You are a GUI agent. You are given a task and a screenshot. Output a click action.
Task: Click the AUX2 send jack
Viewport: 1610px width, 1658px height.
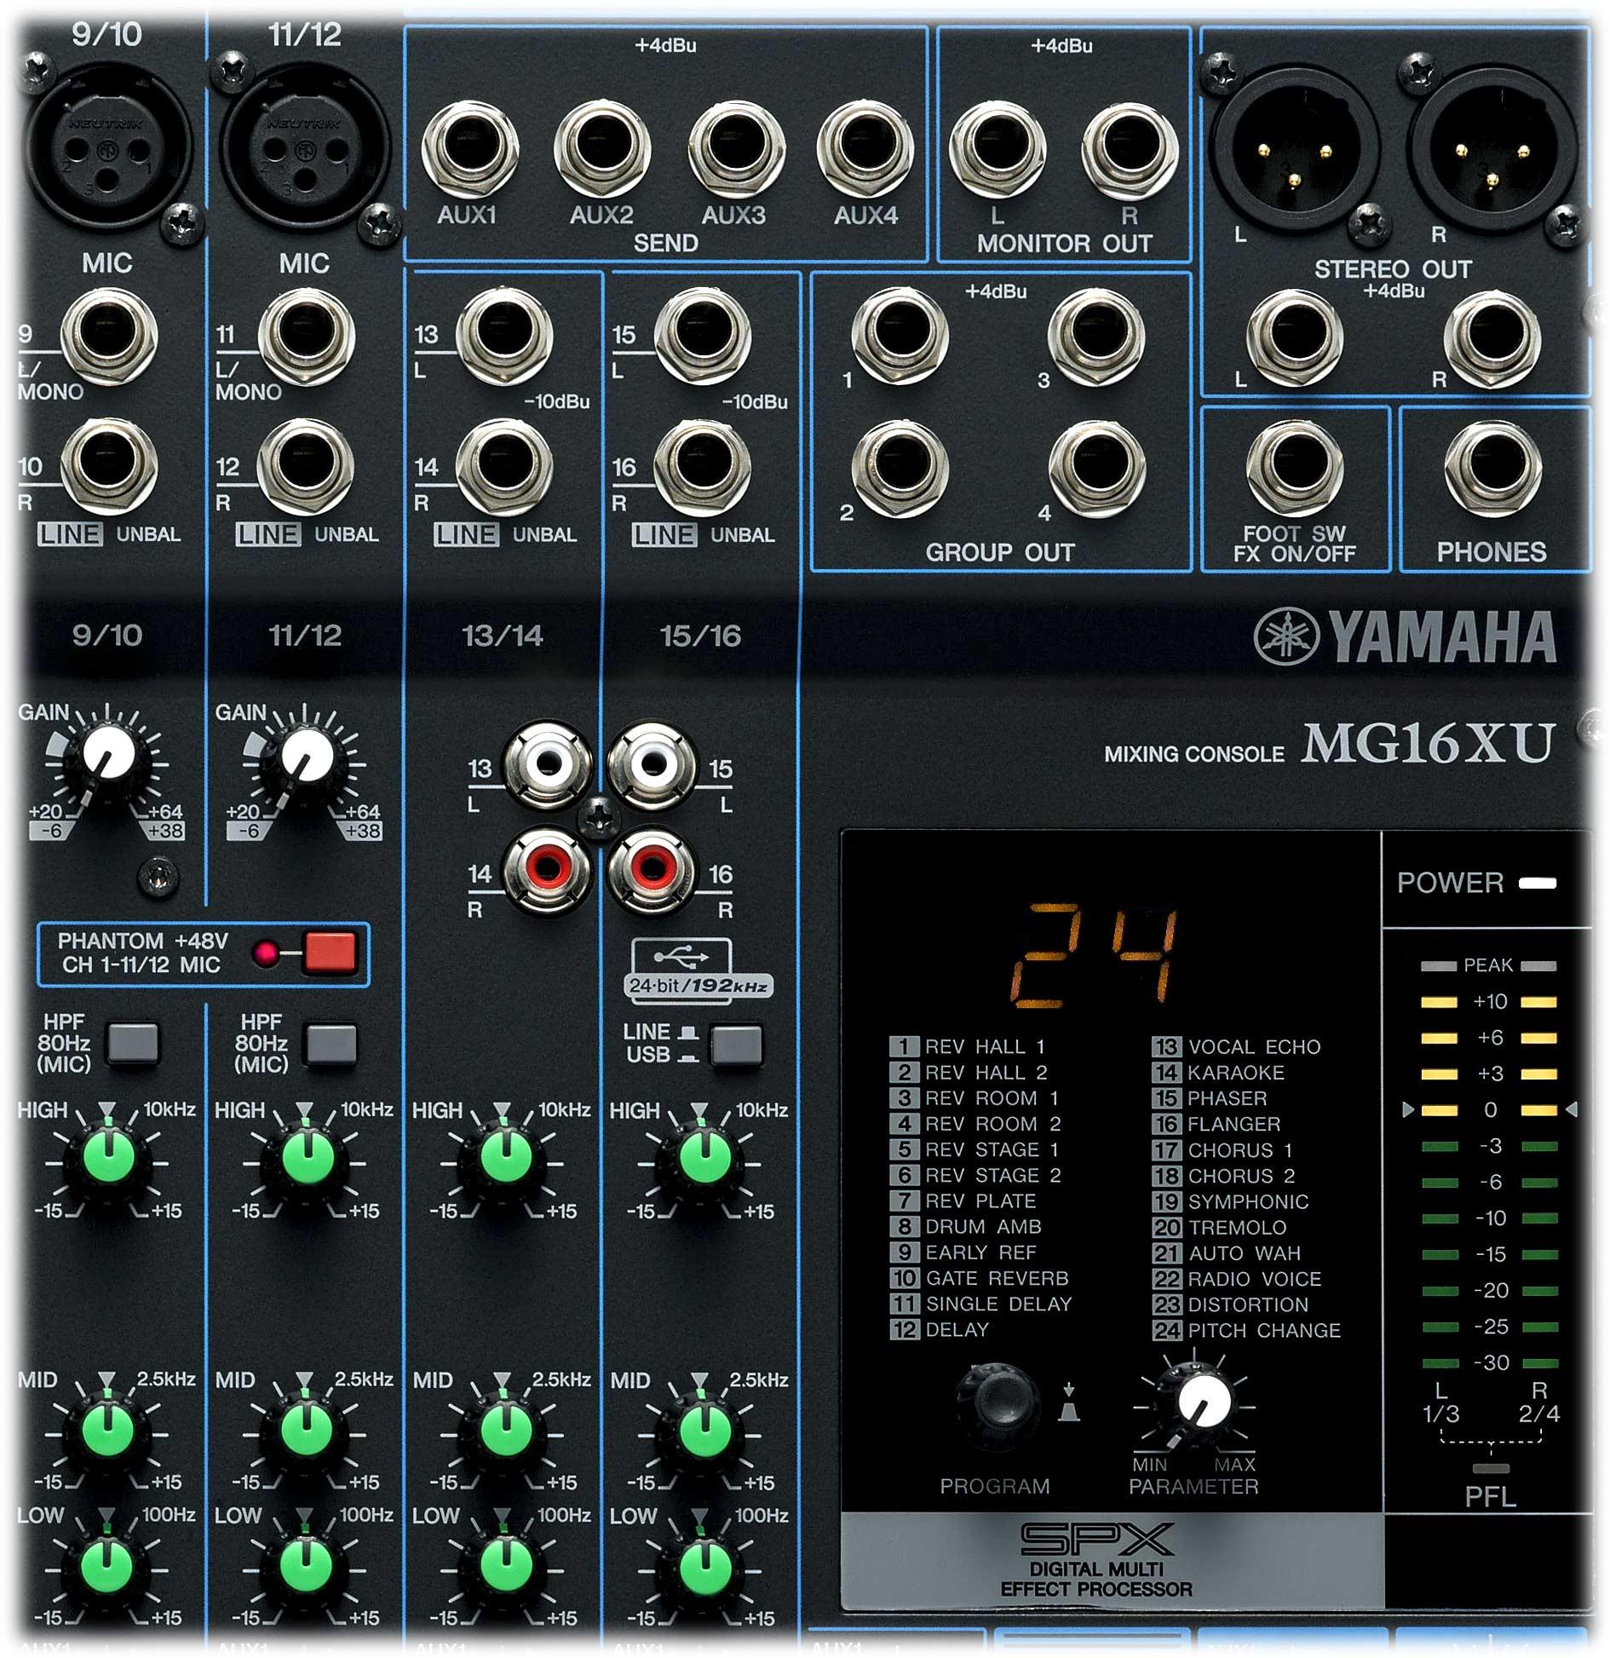click(602, 150)
